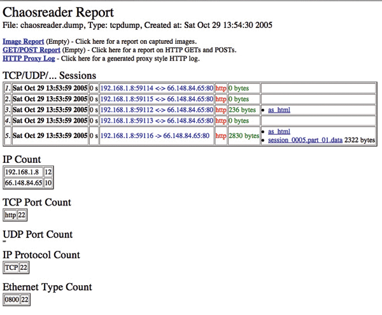382x315 pixels.
Task: Open as_html link in session 3 row
Action: [x=280, y=109]
